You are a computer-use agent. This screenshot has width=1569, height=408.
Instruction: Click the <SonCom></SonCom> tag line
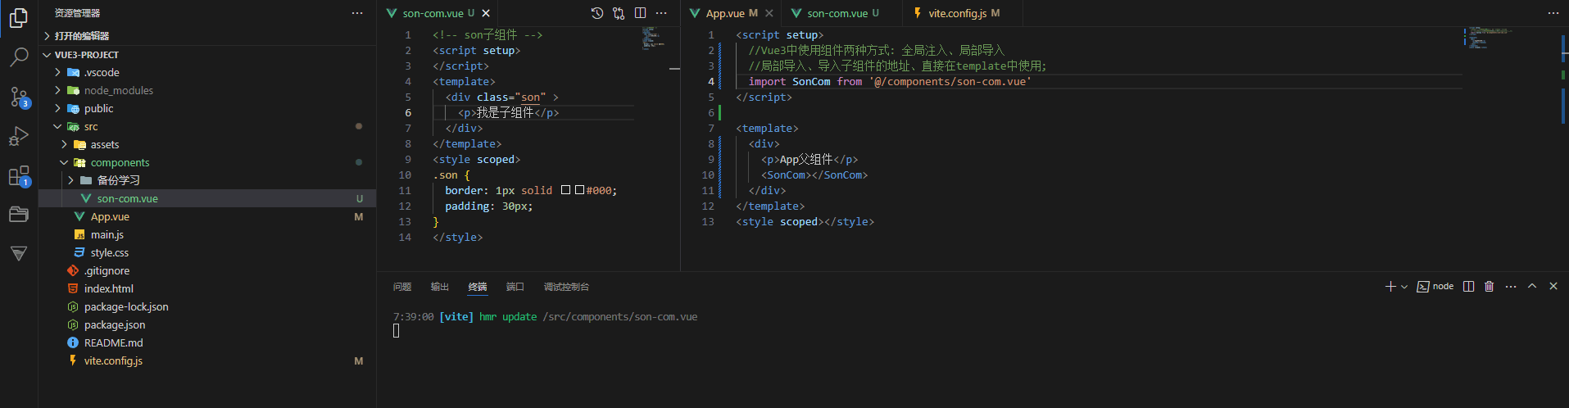pyautogui.click(x=814, y=175)
